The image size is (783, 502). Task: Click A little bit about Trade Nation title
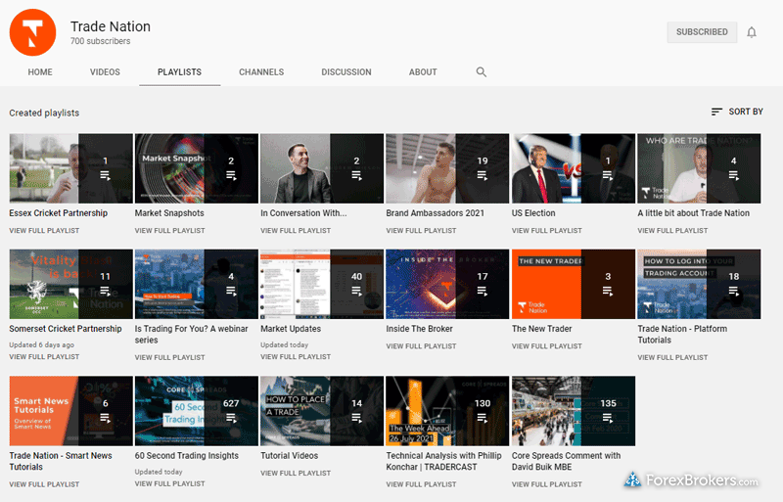[x=694, y=213]
